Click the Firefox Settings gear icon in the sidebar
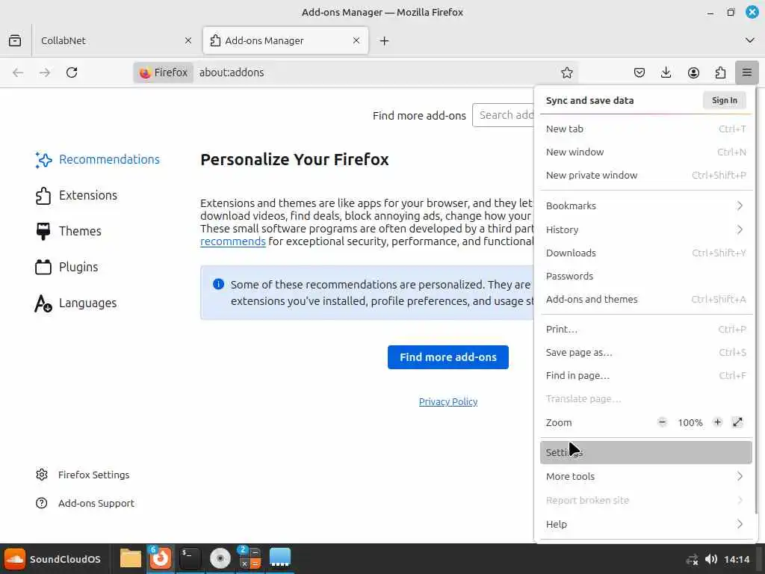The height and width of the screenshot is (574, 765). point(42,475)
